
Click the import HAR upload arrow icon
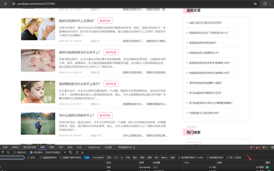coord(77,153)
